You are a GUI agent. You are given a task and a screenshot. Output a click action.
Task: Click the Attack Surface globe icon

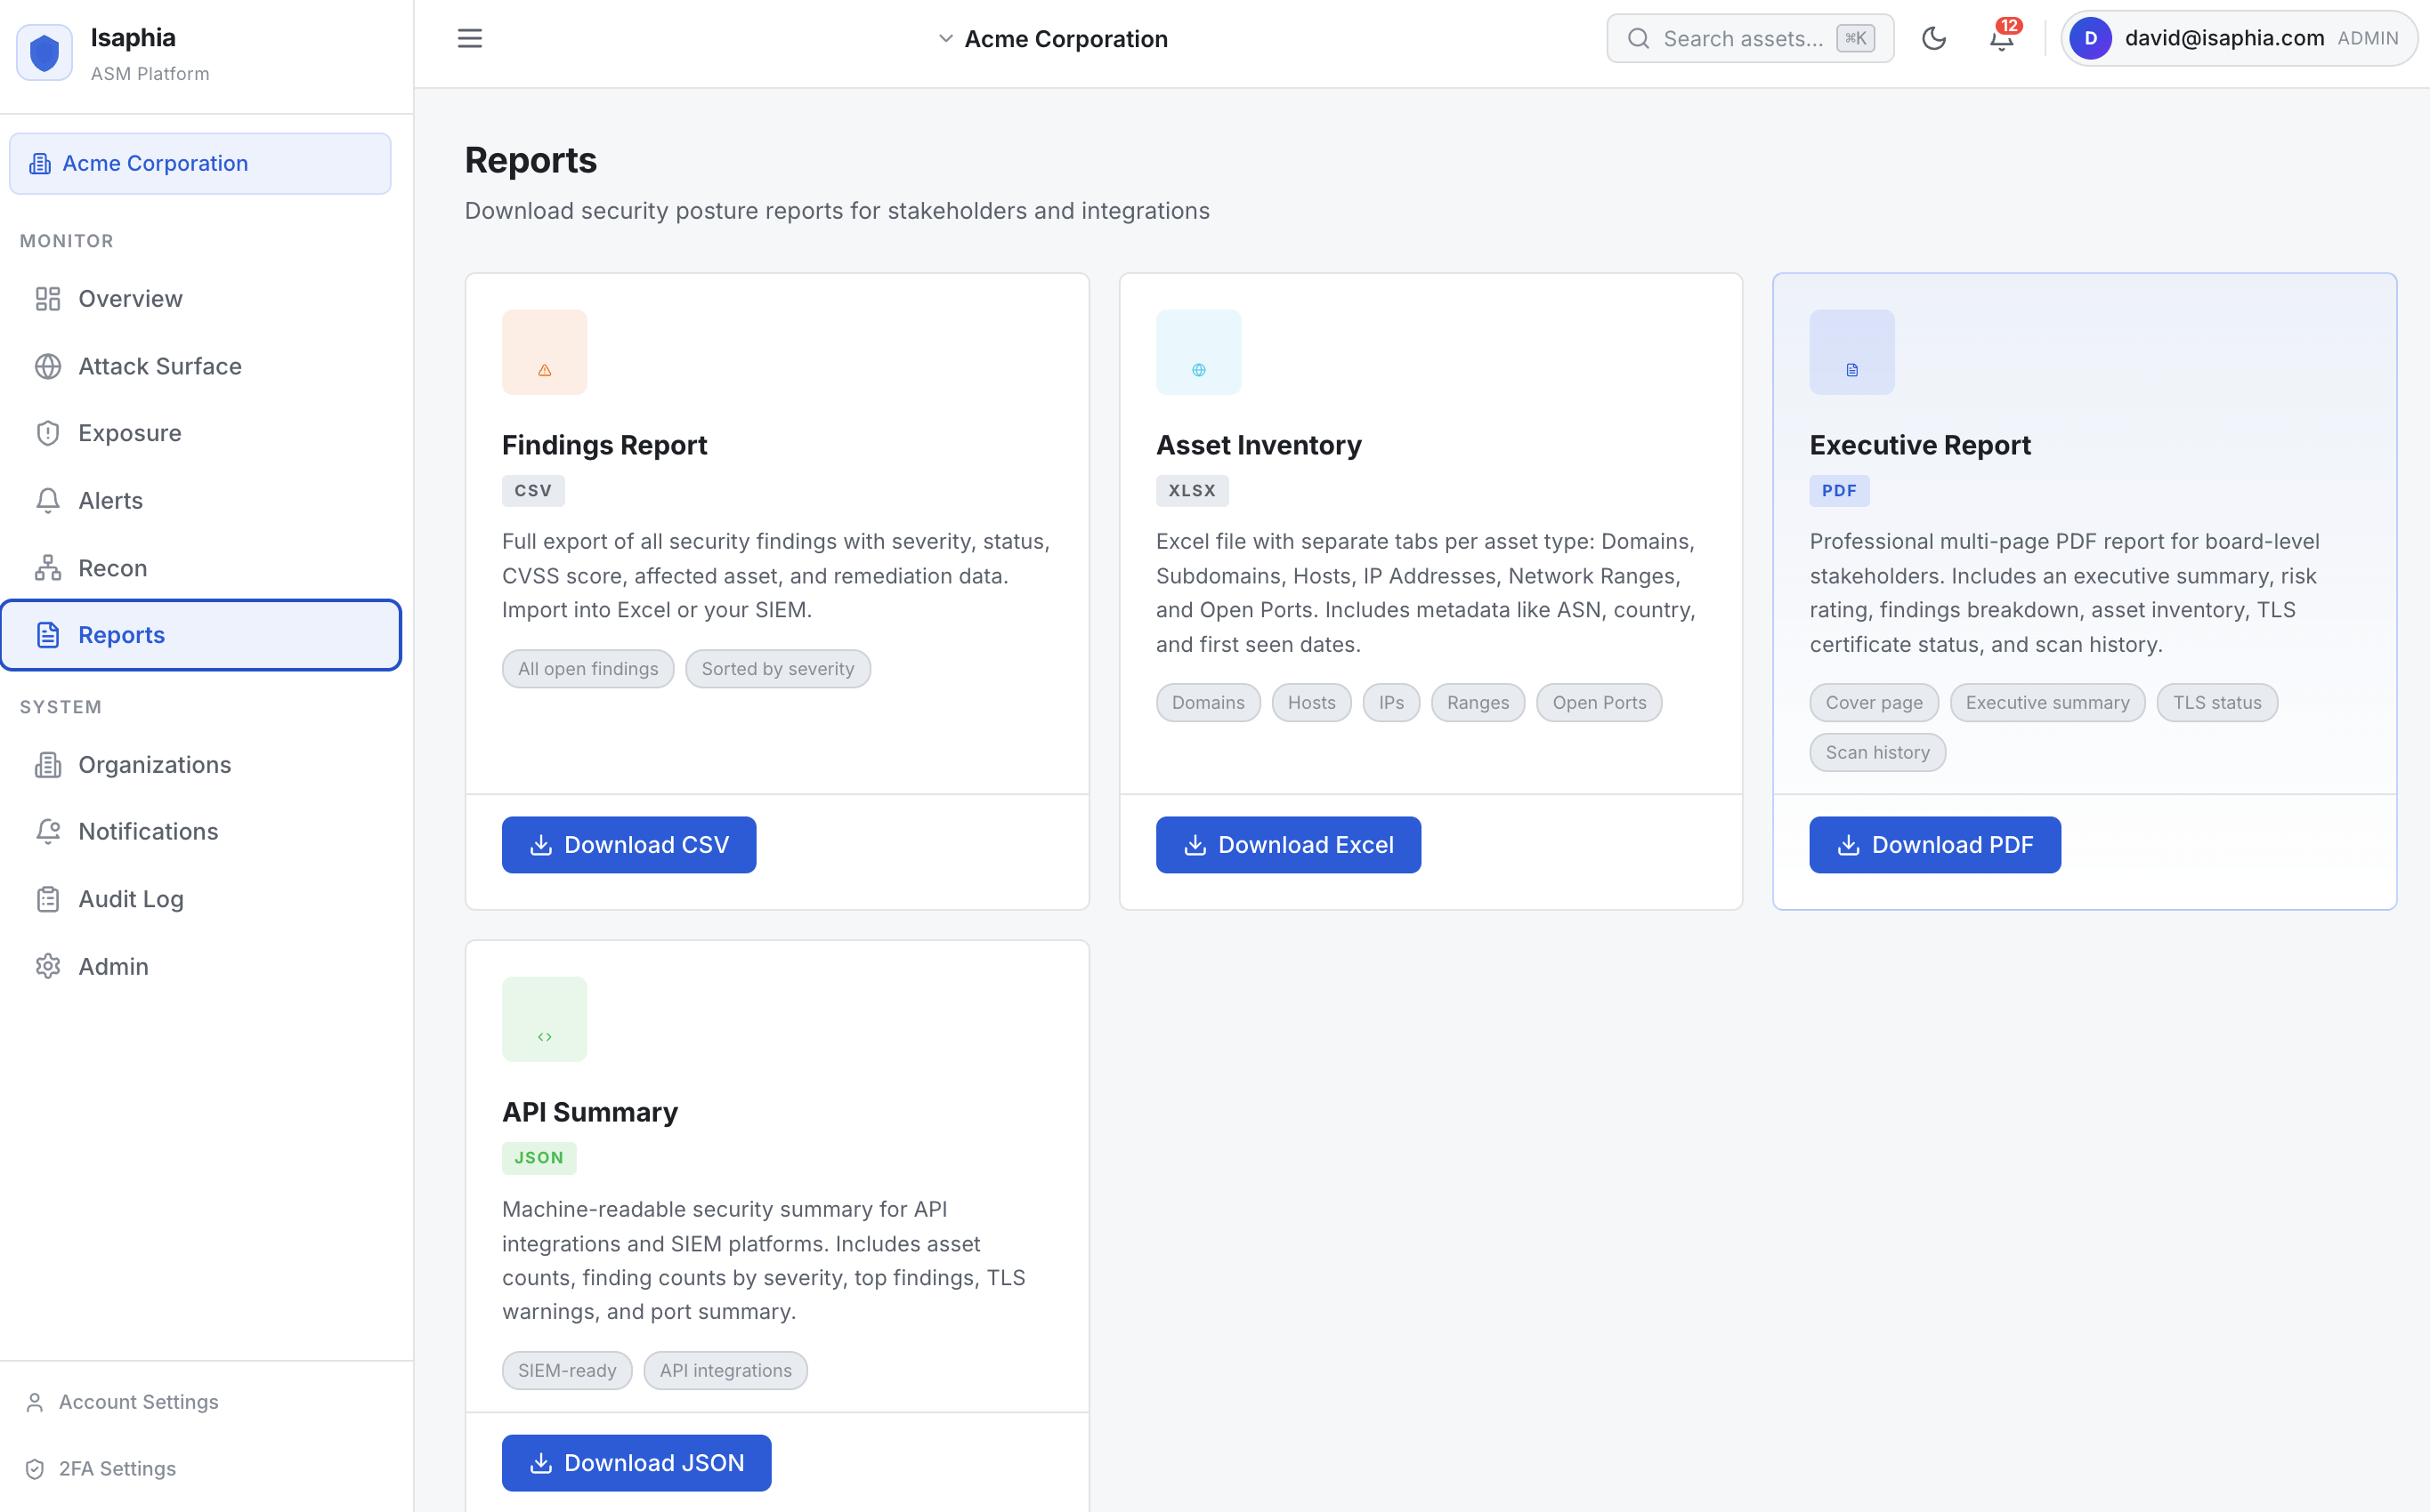[48, 366]
